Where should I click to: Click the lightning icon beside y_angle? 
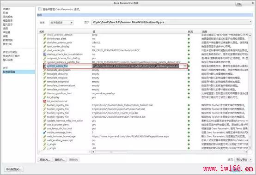44,148
